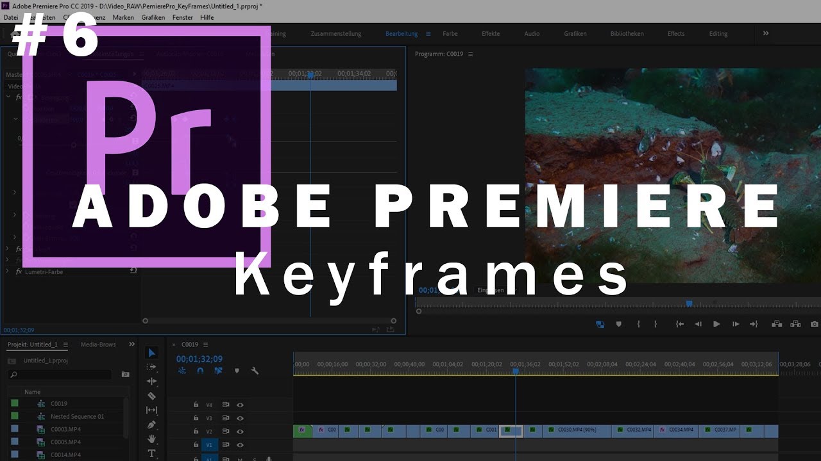Select the Slip tool
The width and height of the screenshot is (821, 461).
151,410
